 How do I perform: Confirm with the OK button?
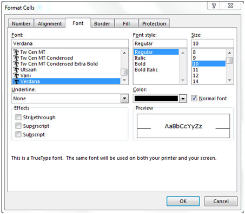[183, 201]
